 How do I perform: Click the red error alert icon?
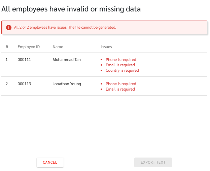[x=9, y=28]
